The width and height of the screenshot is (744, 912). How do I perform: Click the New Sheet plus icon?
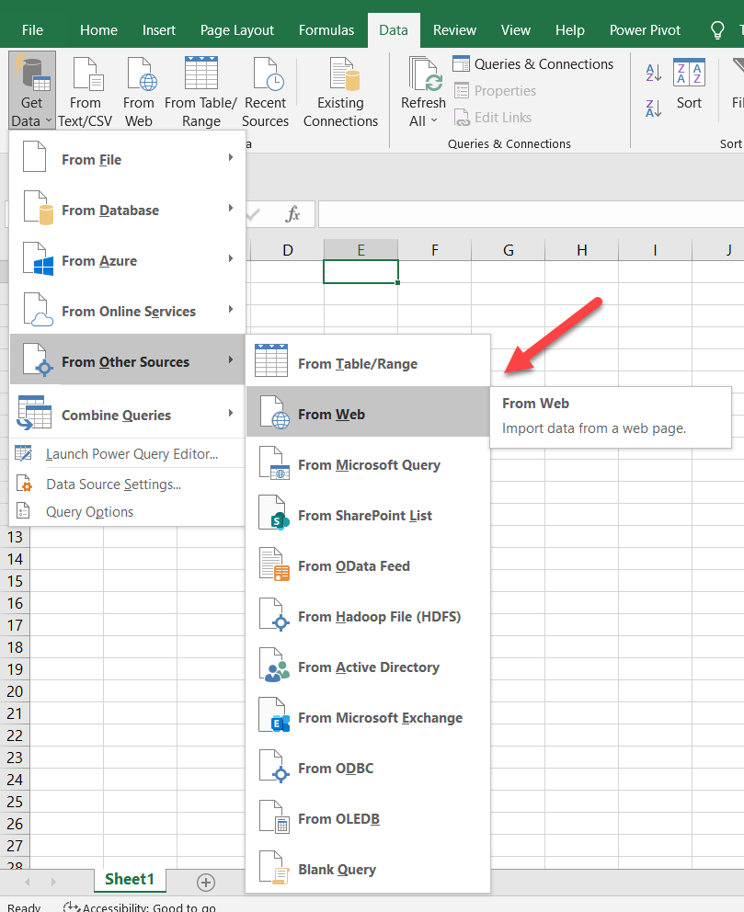pos(206,883)
